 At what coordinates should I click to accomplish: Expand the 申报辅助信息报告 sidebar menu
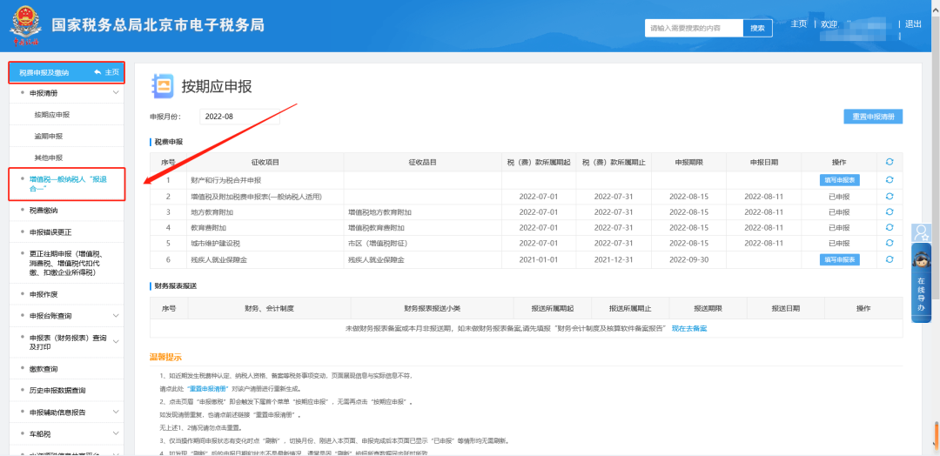point(116,412)
